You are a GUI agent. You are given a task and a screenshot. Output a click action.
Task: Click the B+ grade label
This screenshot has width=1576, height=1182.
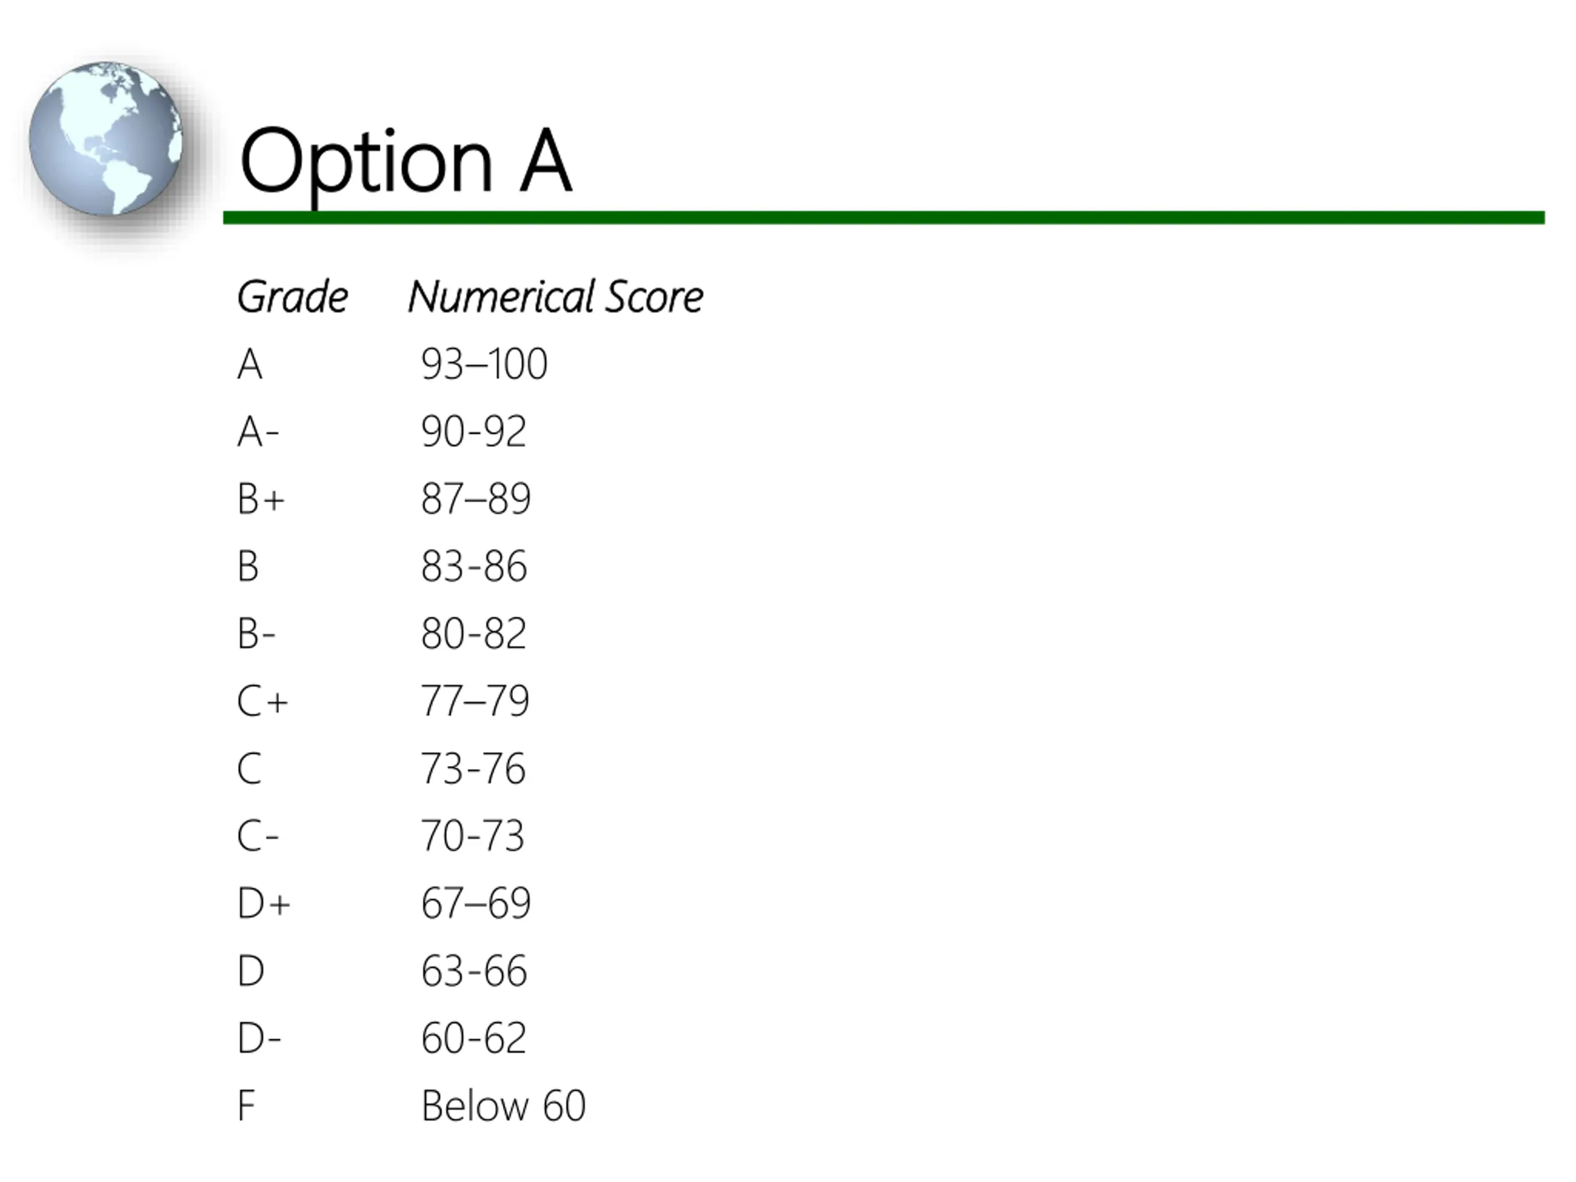pyautogui.click(x=261, y=499)
